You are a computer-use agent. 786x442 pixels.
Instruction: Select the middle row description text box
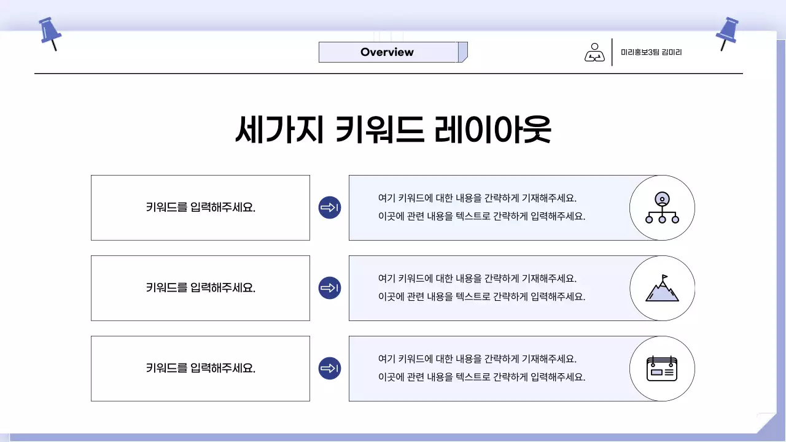tap(479, 288)
